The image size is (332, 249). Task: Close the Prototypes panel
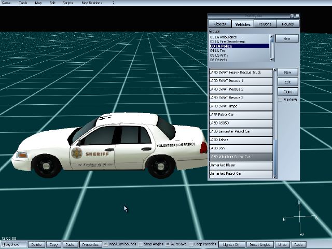pos(297,16)
